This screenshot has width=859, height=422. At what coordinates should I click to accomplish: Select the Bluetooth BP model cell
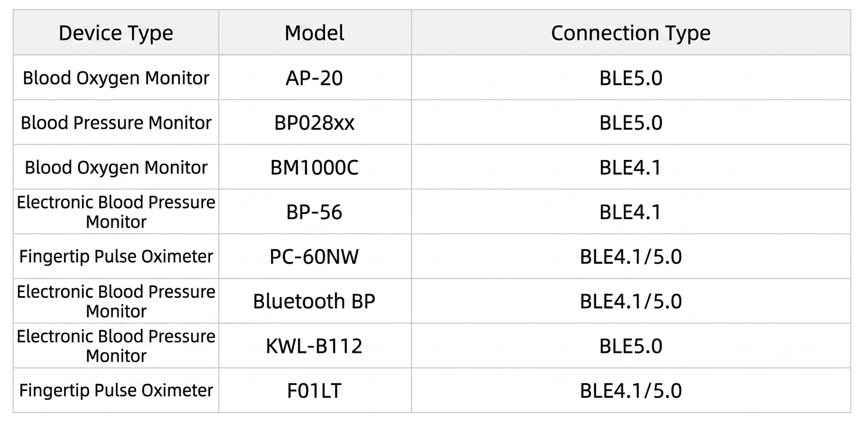pyautogui.click(x=315, y=301)
